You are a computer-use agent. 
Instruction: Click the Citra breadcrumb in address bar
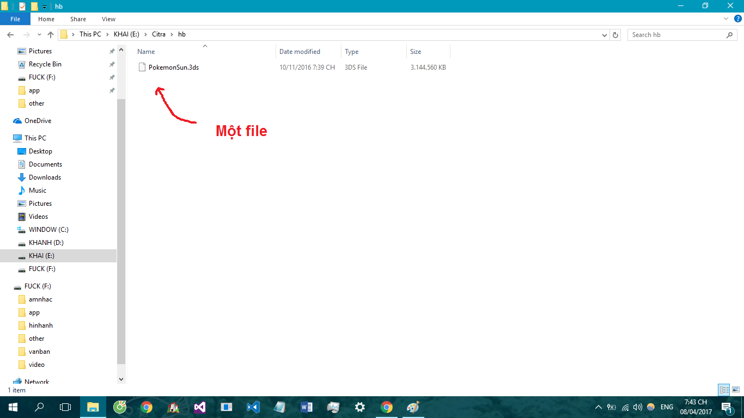(158, 34)
